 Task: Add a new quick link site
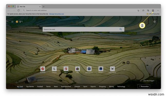click(x=124, y=70)
